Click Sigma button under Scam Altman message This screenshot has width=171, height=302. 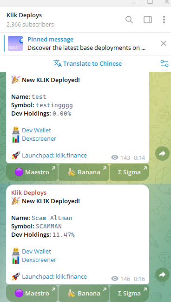(x=129, y=293)
